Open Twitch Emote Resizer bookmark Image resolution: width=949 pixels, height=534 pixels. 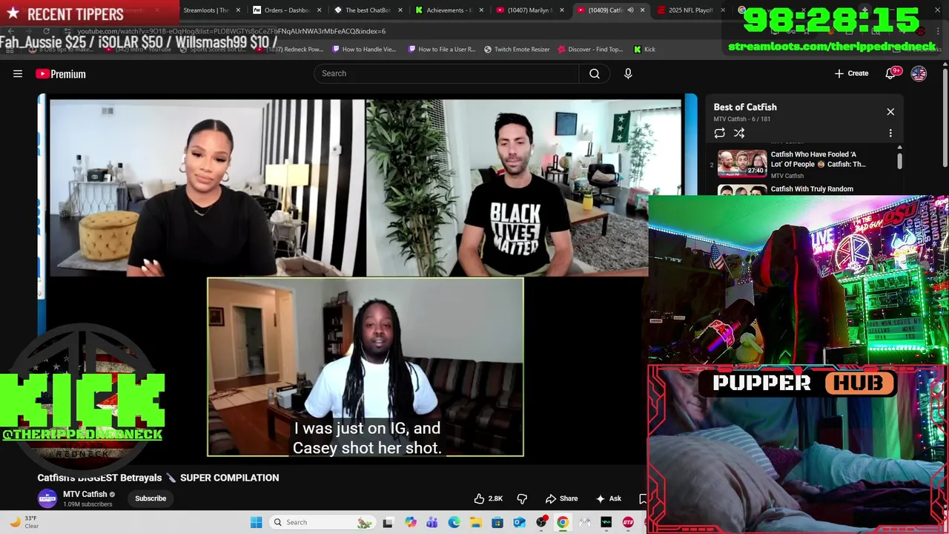tap(517, 49)
